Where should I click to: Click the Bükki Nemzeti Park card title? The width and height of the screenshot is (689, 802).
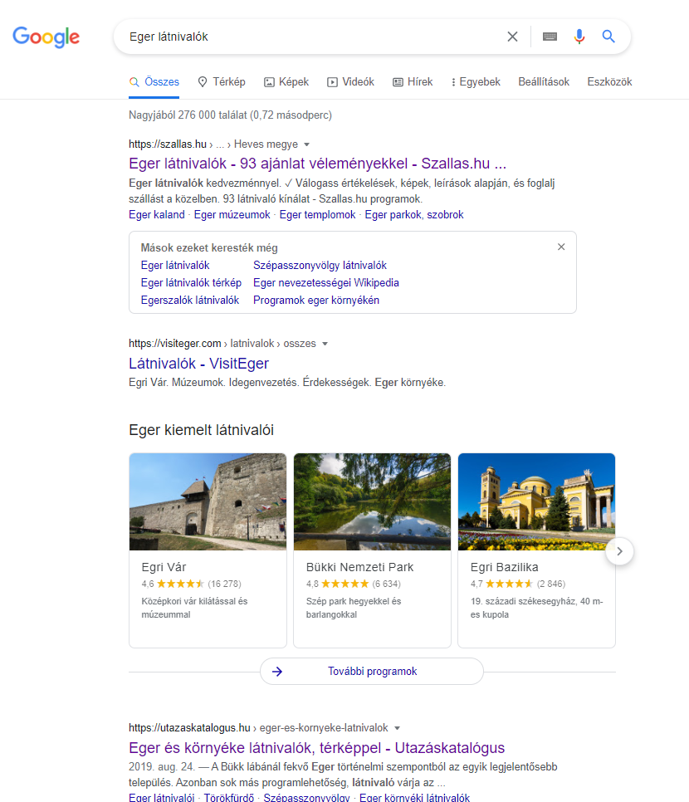tap(359, 567)
